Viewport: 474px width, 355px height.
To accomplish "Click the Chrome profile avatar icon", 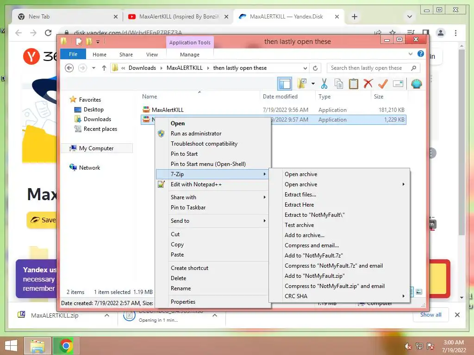I will point(441,33).
